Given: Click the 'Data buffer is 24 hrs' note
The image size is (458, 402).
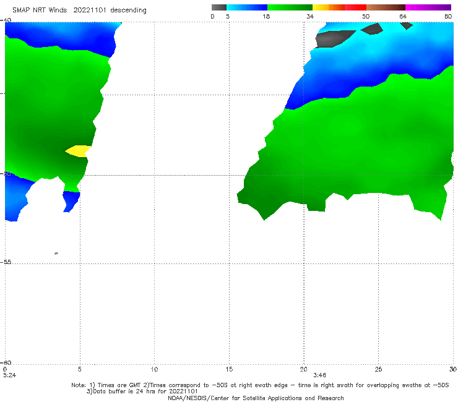Looking at the screenshot, I should click(142, 391).
